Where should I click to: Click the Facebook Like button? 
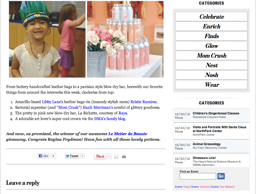coord(43,156)
